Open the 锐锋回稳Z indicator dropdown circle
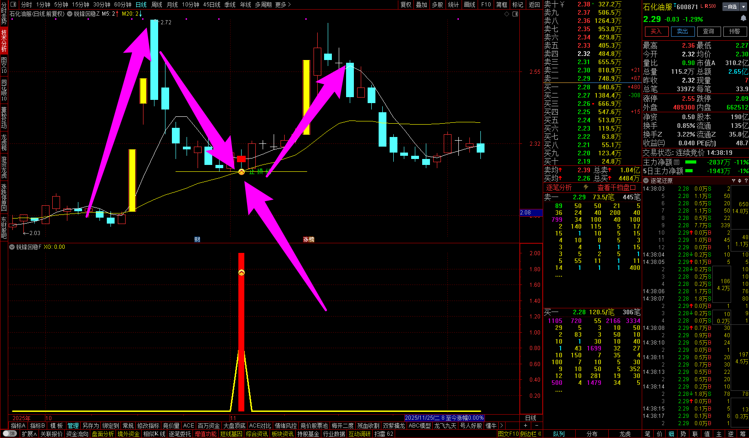749x438 pixels. 70,14
